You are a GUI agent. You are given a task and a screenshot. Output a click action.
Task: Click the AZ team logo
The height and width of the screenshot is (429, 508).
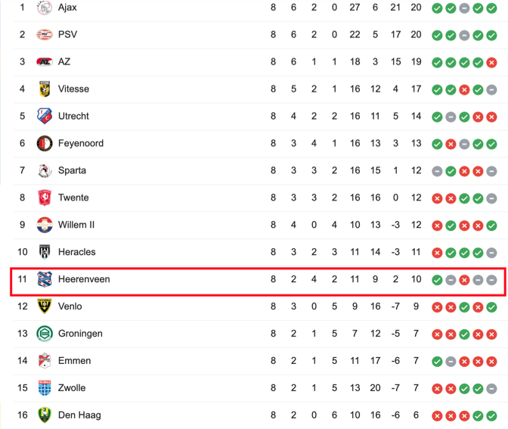point(45,61)
